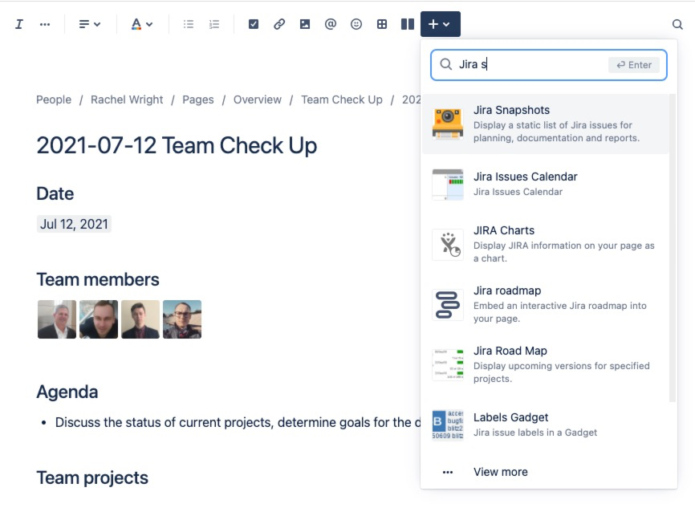
Task: Select Jira Issues Calendar macro
Action: point(546,184)
